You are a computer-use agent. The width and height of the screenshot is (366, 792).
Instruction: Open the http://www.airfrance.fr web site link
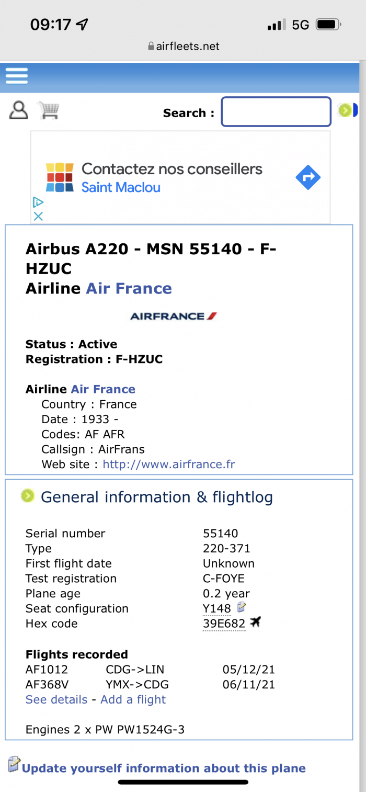(x=169, y=464)
